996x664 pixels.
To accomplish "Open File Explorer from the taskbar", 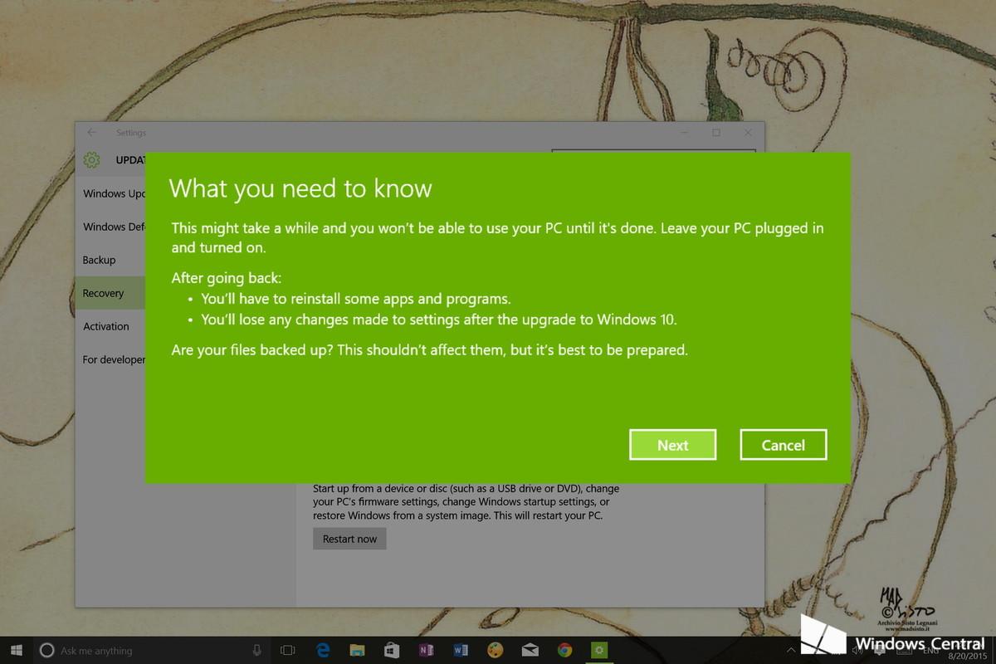I will pyautogui.click(x=357, y=651).
